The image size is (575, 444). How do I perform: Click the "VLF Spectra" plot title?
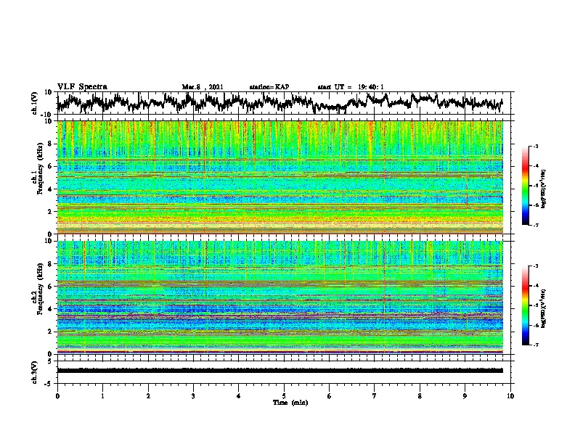click(x=82, y=86)
